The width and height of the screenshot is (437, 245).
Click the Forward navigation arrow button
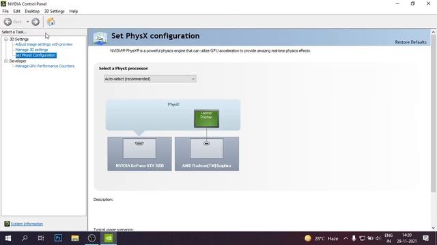coord(36,22)
